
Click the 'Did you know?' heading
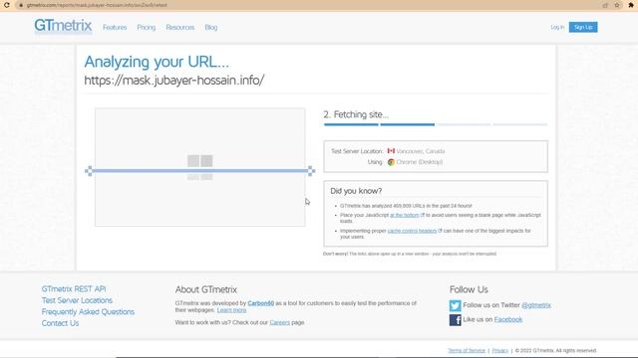point(356,191)
